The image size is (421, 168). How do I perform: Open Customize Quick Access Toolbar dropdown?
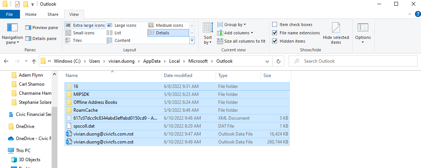(32, 4)
